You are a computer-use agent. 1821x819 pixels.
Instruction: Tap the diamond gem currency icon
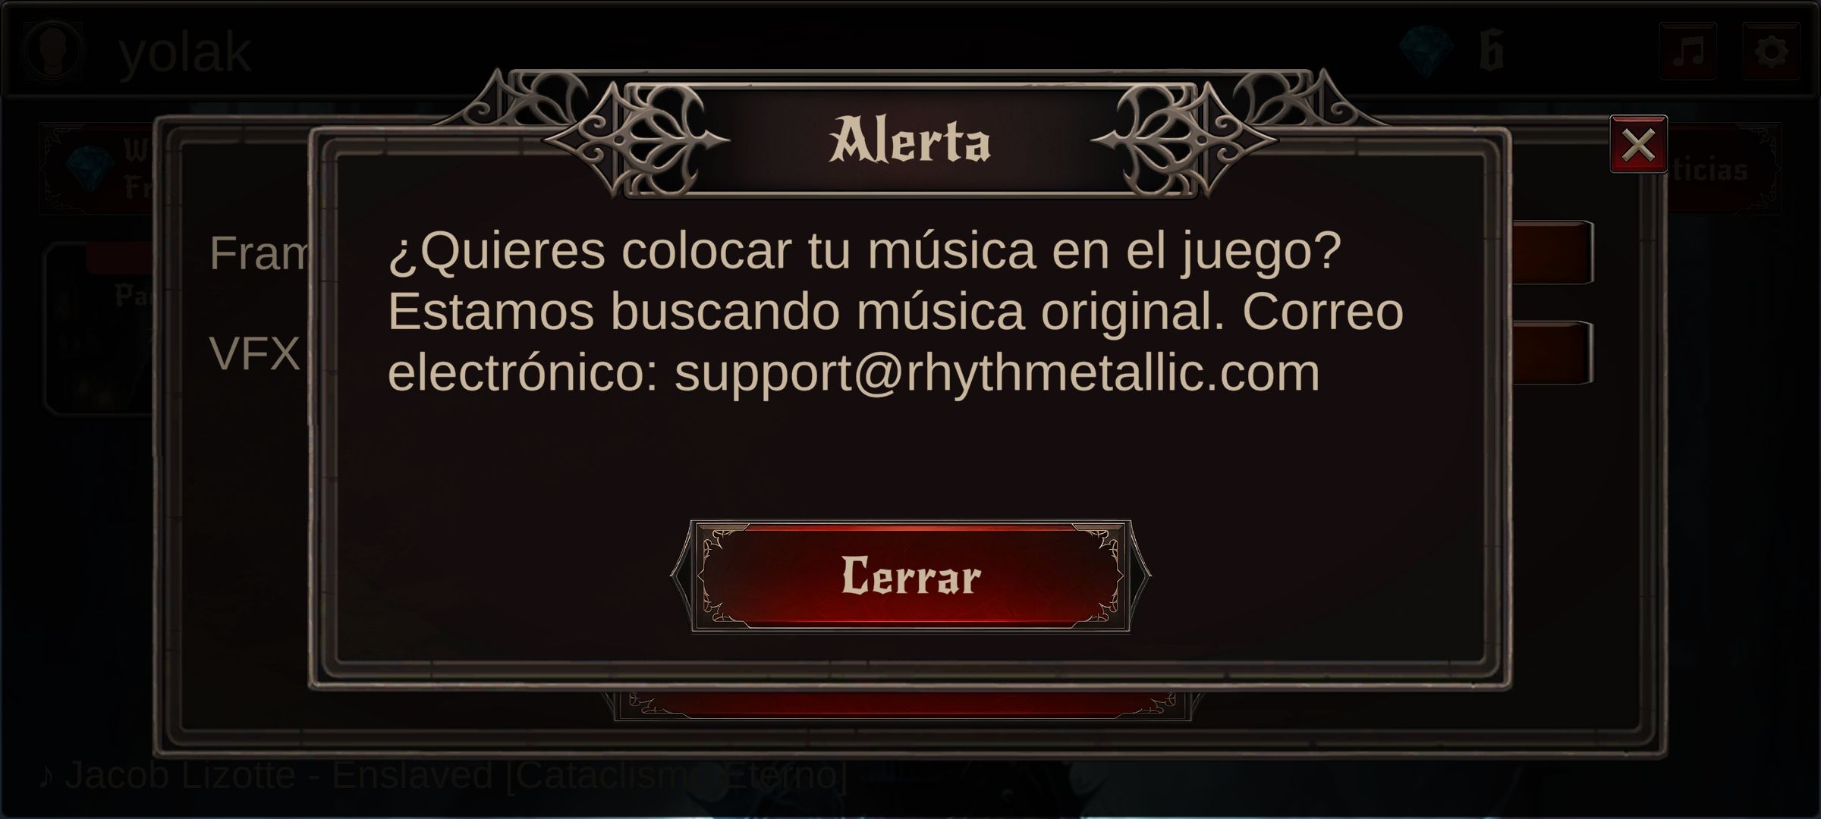click(1428, 52)
